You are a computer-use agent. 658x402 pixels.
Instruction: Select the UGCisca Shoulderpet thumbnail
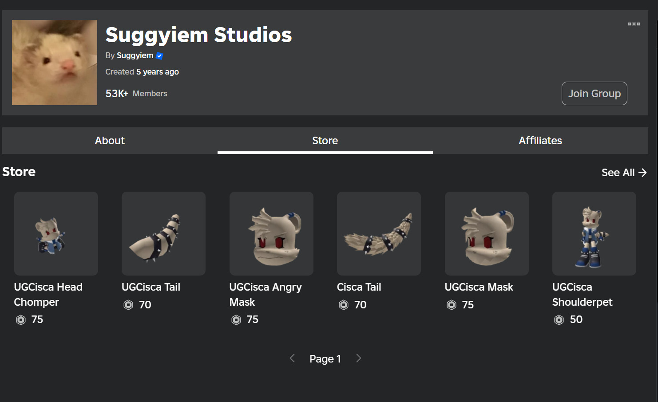pos(594,233)
